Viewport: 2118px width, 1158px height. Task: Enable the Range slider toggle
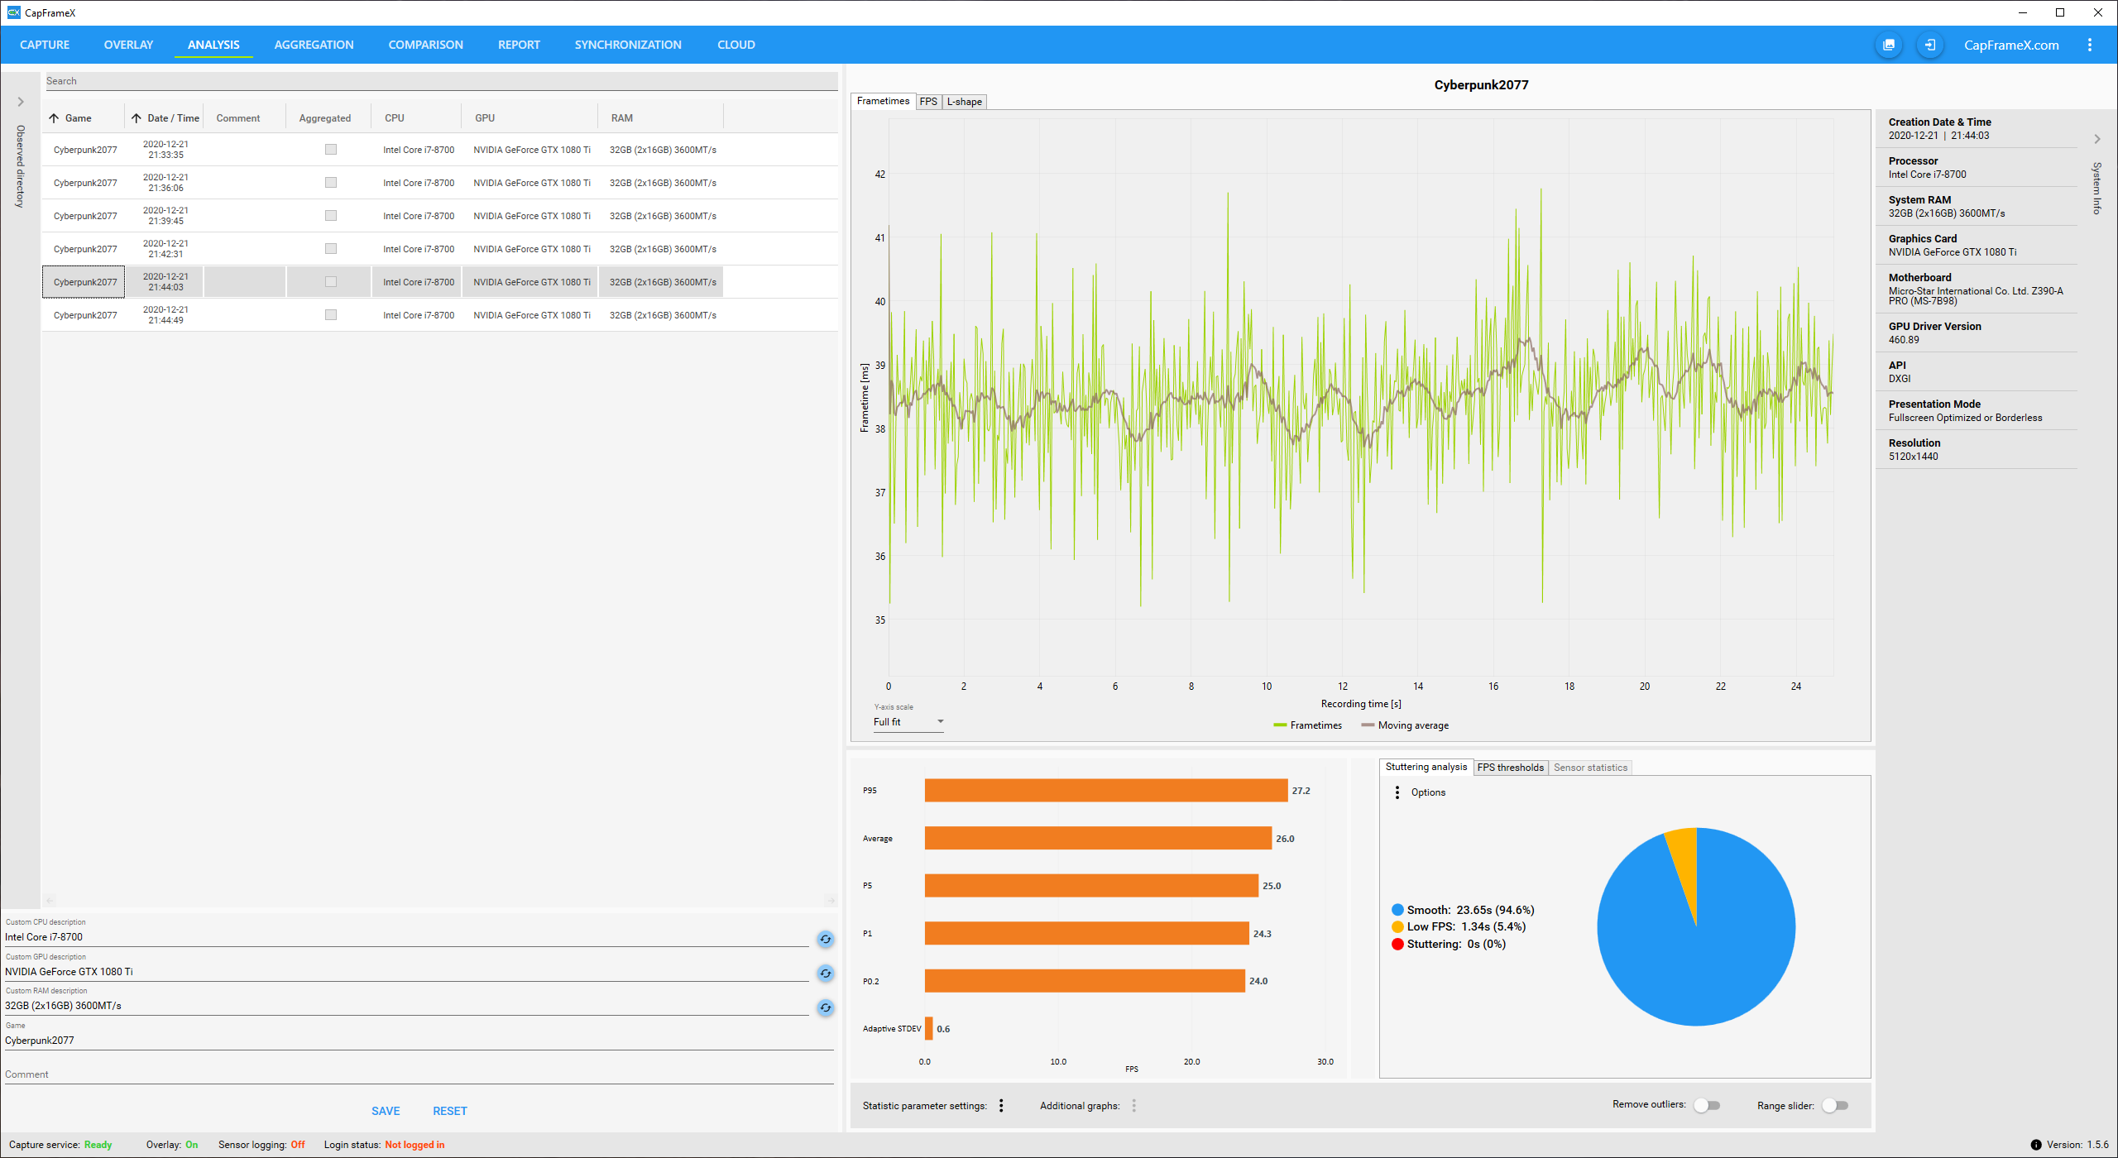[1834, 1106]
